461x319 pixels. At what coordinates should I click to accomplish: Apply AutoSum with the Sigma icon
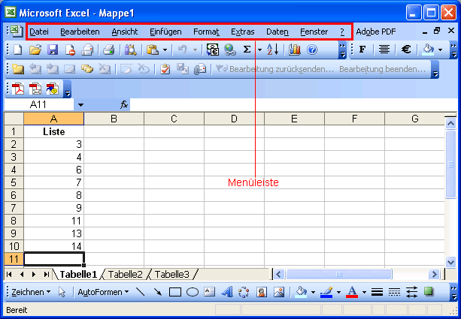(247, 50)
